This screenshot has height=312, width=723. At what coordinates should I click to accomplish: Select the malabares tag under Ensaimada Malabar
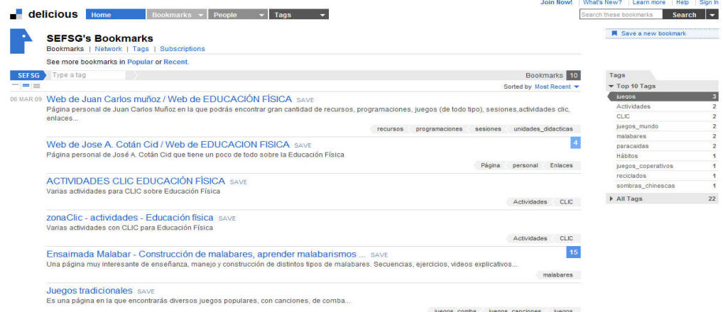tap(558, 275)
